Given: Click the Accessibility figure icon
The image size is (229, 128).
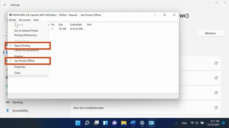Looking at the screenshot, I should point(8,111).
